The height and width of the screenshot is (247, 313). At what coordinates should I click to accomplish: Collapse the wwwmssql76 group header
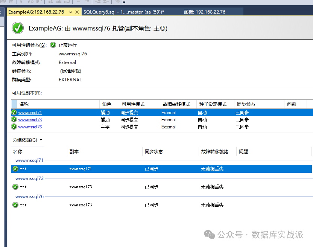[x=29, y=197]
